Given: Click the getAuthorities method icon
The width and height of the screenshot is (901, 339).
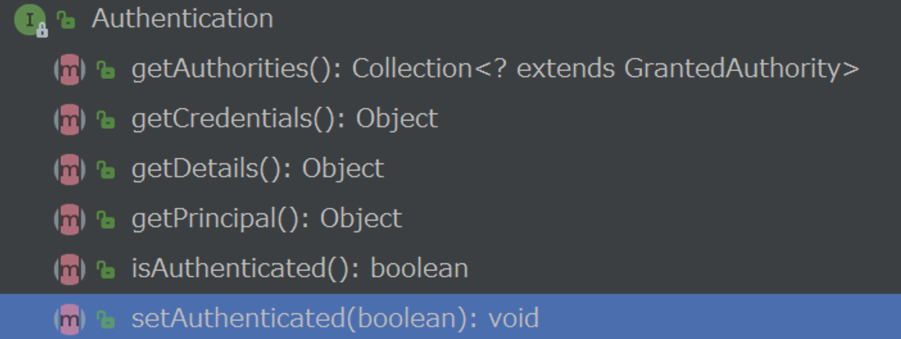Looking at the screenshot, I should [70, 70].
